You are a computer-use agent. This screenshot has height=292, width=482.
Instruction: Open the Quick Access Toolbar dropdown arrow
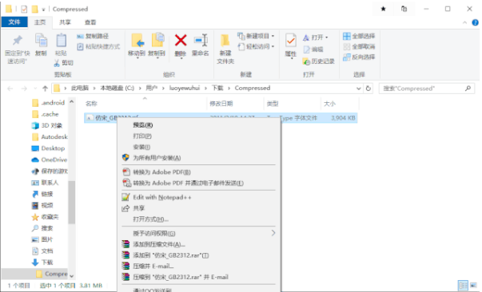point(43,10)
